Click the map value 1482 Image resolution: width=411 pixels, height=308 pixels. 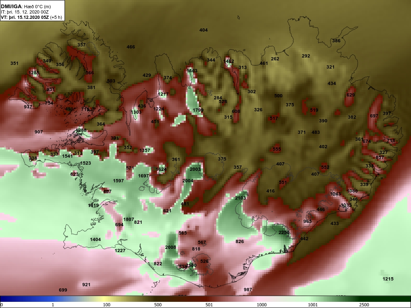point(228,61)
